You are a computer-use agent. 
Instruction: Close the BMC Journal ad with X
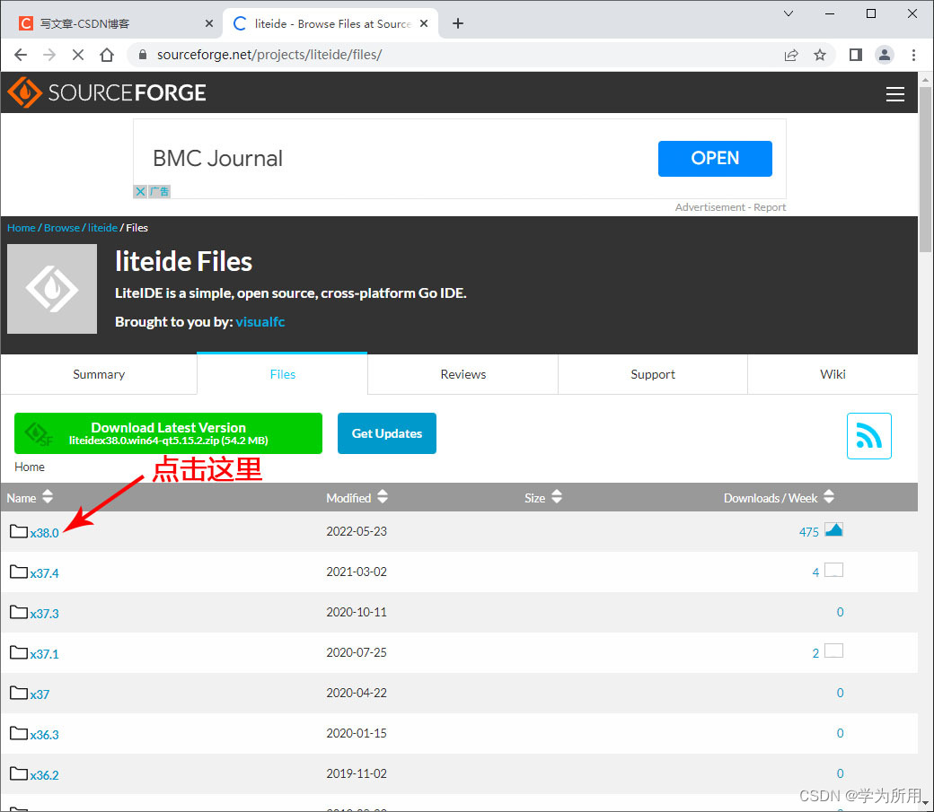[140, 191]
